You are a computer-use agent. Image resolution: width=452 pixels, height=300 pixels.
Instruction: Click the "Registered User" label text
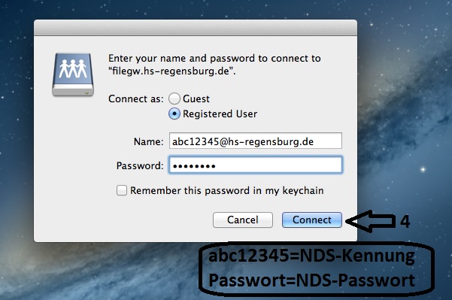pyautogui.click(x=220, y=114)
